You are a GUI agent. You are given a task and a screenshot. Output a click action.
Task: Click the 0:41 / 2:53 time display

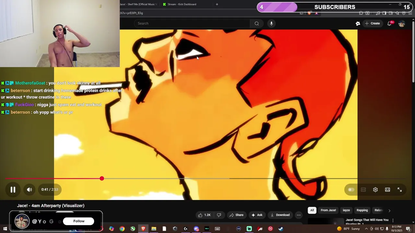click(50, 190)
